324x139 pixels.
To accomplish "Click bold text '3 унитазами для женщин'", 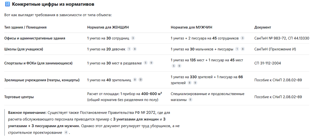I will tap(136, 119).
